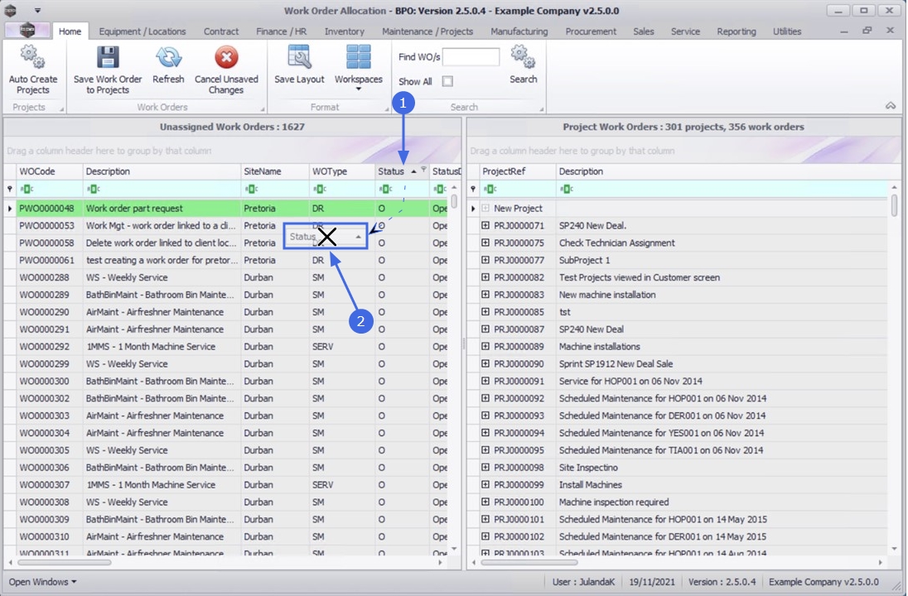Image resolution: width=908 pixels, height=596 pixels.
Task: Expand project PRJ0000071 row
Action: [x=485, y=226]
